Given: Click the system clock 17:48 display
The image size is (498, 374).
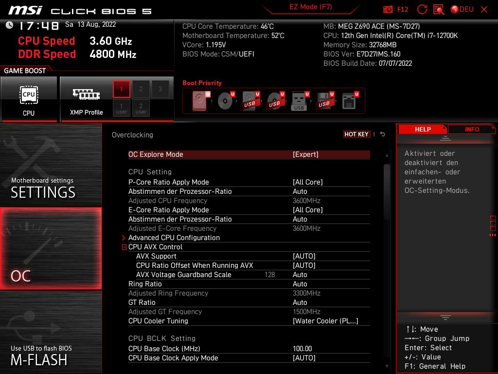Looking at the screenshot, I should click(x=39, y=25).
